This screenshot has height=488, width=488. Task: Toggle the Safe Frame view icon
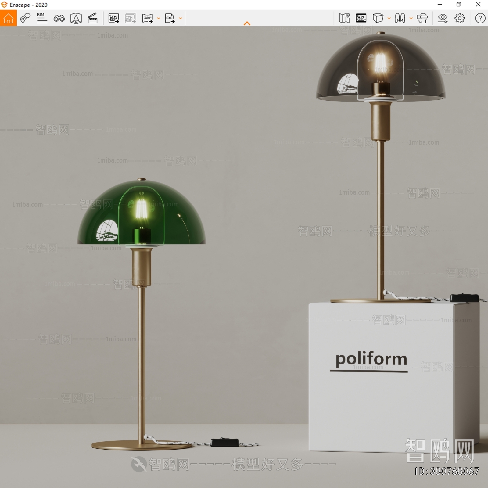(x=361, y=18)
